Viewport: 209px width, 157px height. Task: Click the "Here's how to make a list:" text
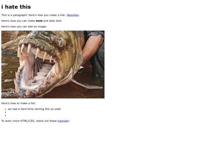click(19, 103)
